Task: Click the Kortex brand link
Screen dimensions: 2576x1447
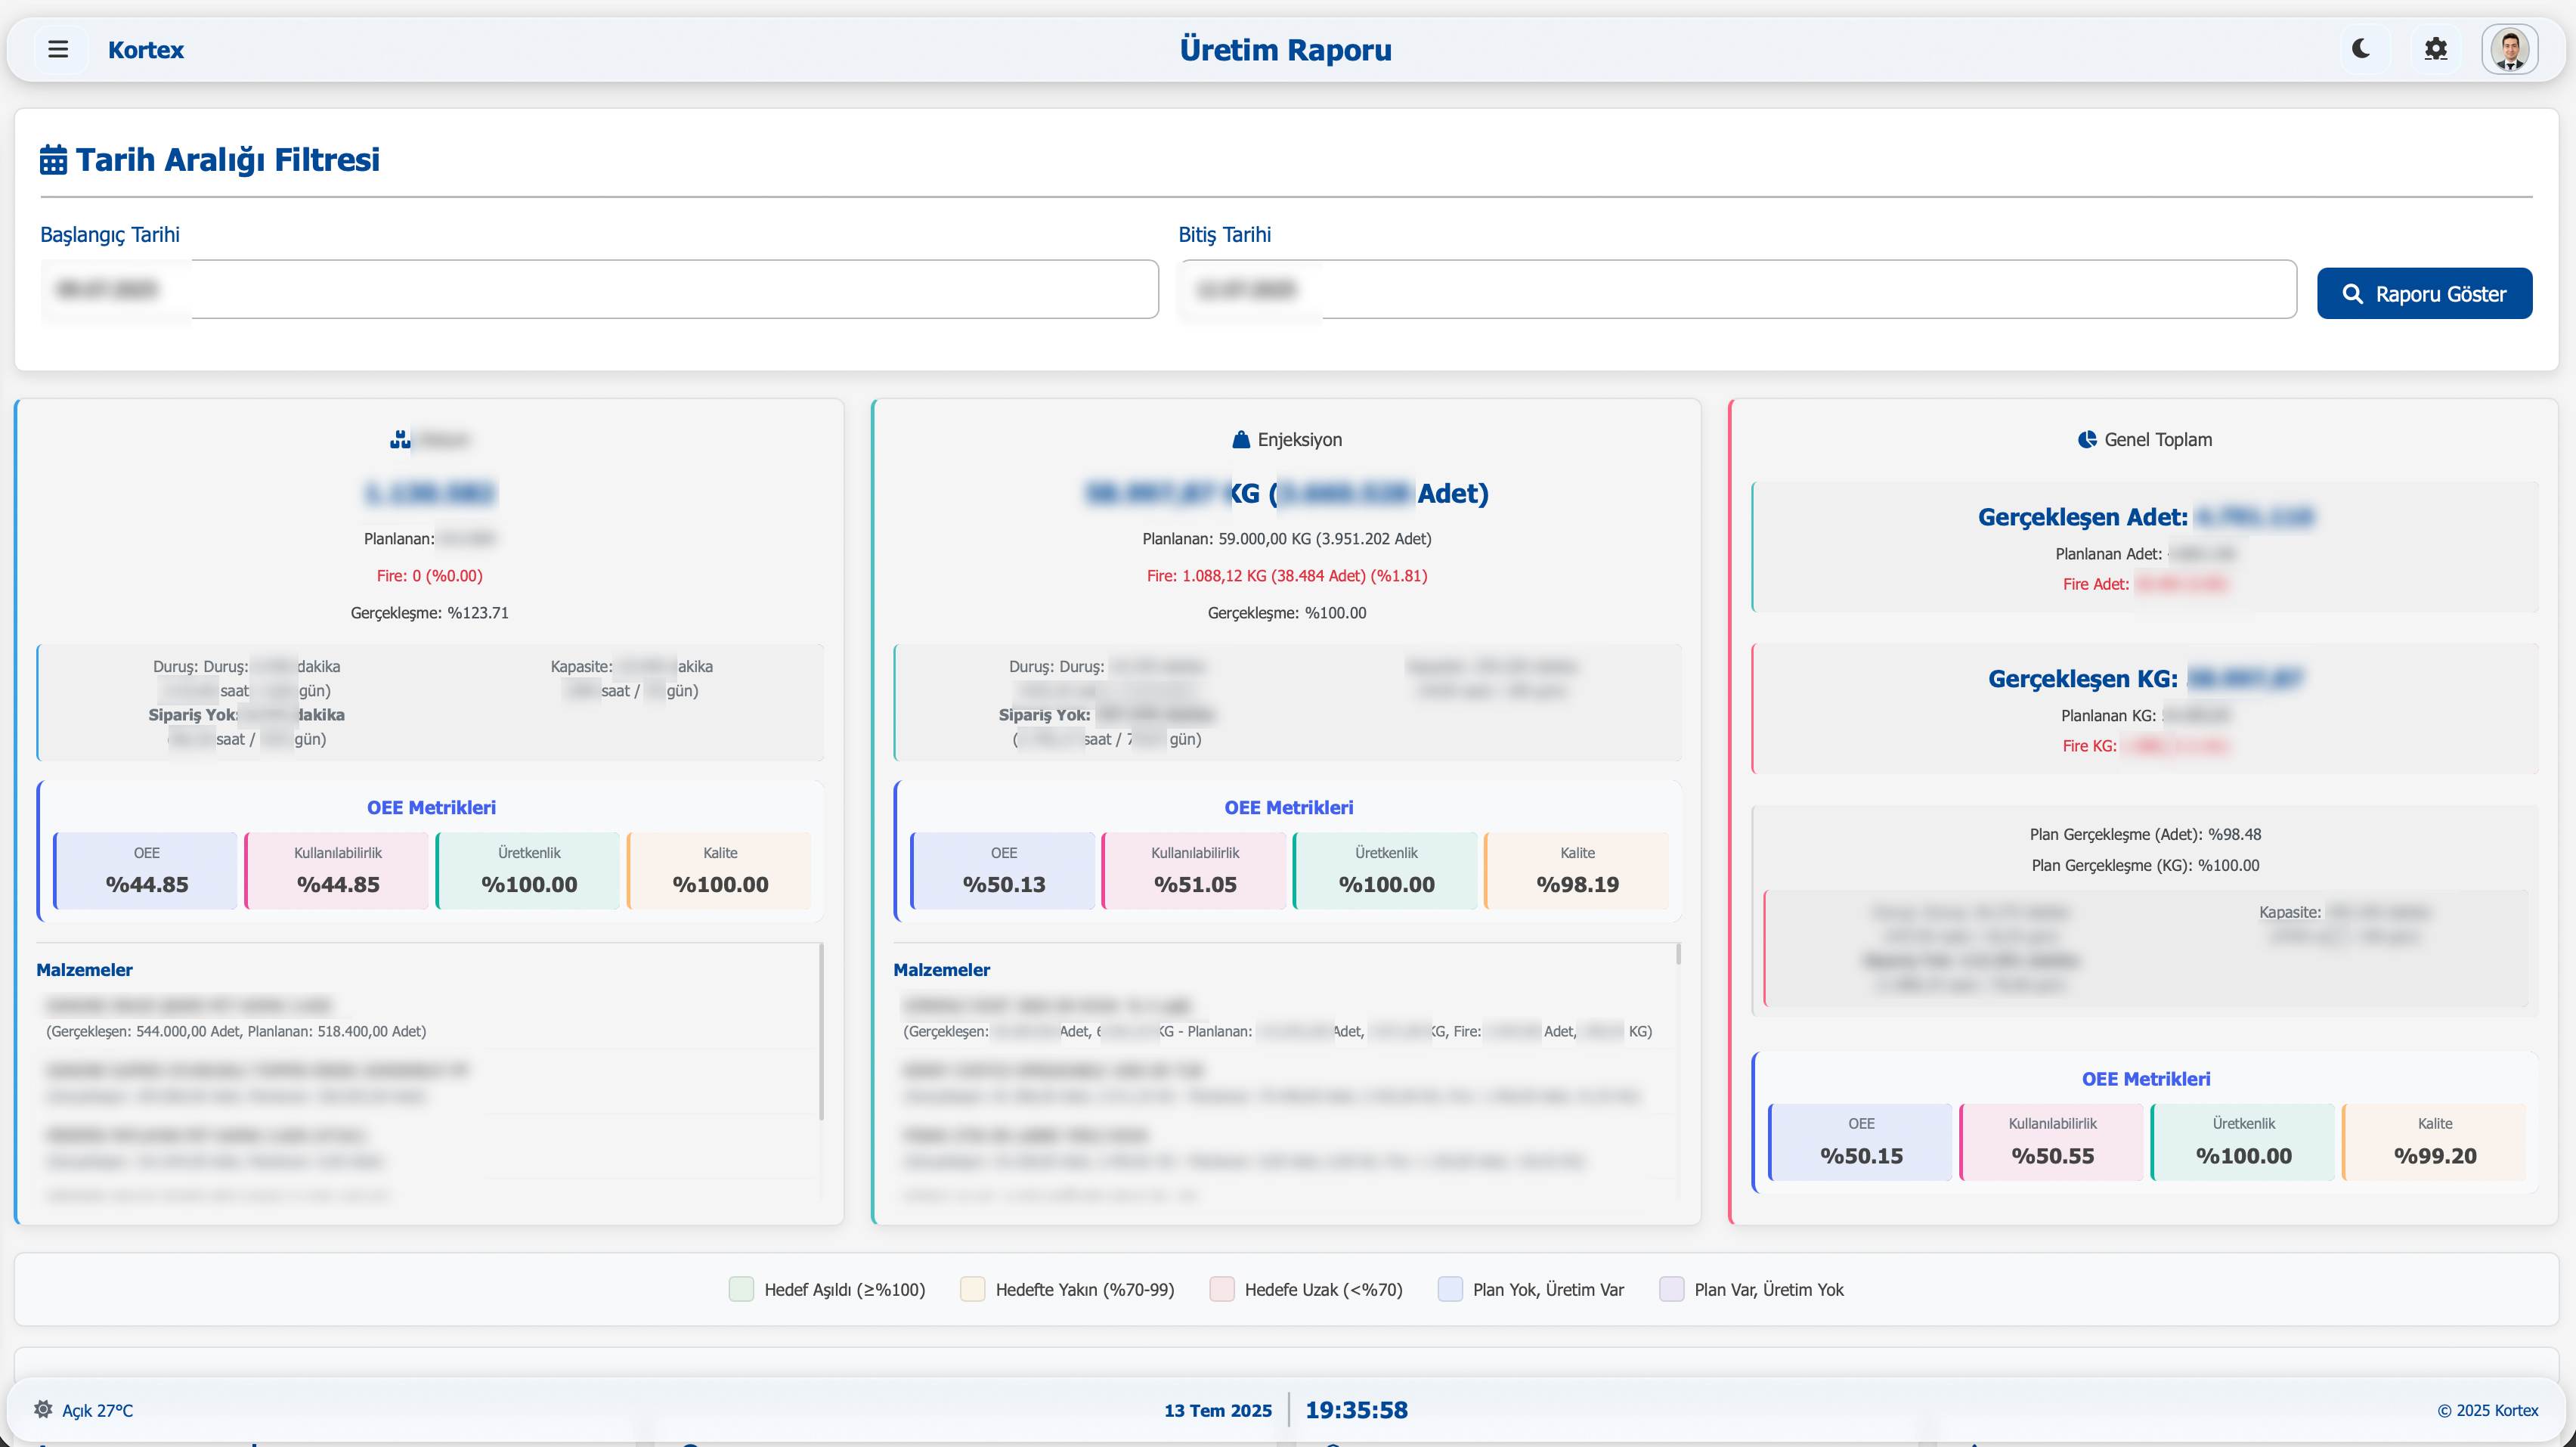Action: pos(146,50)
